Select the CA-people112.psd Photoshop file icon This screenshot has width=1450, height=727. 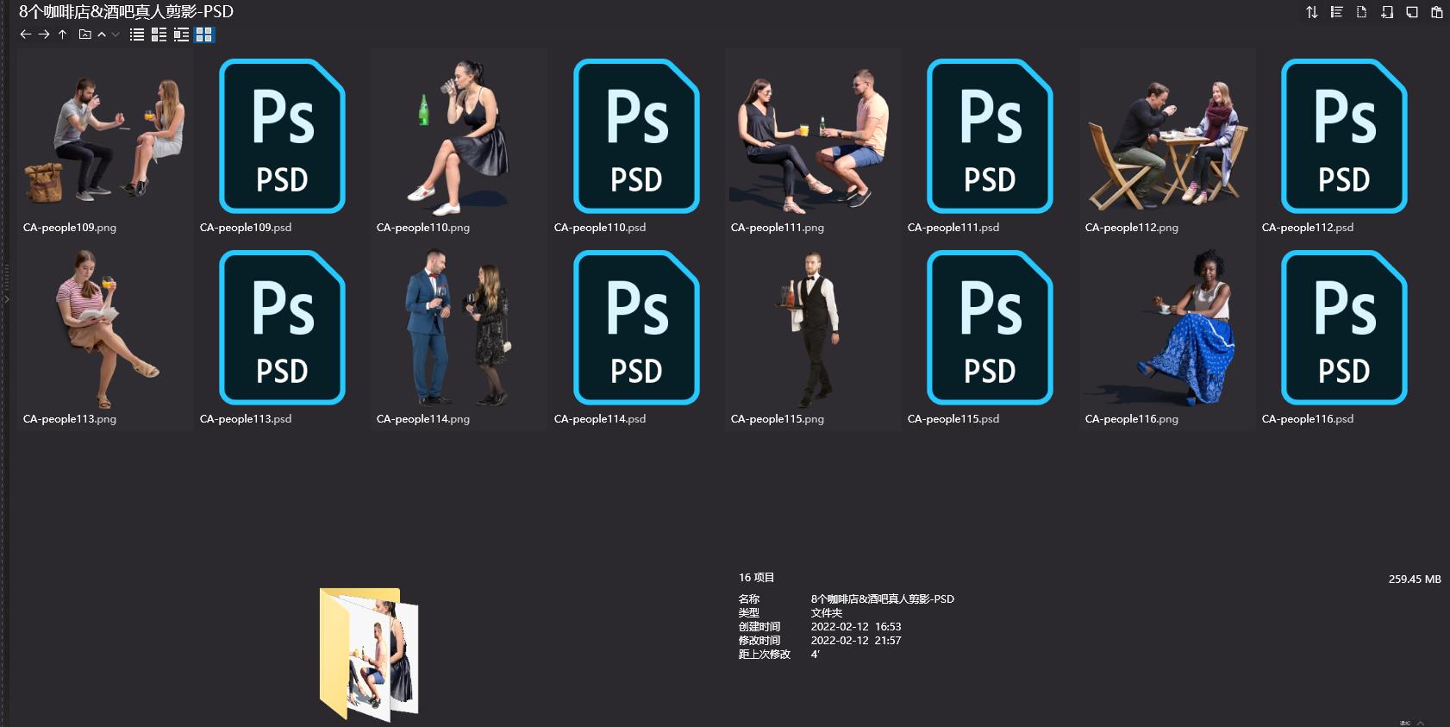point(1344,136)
